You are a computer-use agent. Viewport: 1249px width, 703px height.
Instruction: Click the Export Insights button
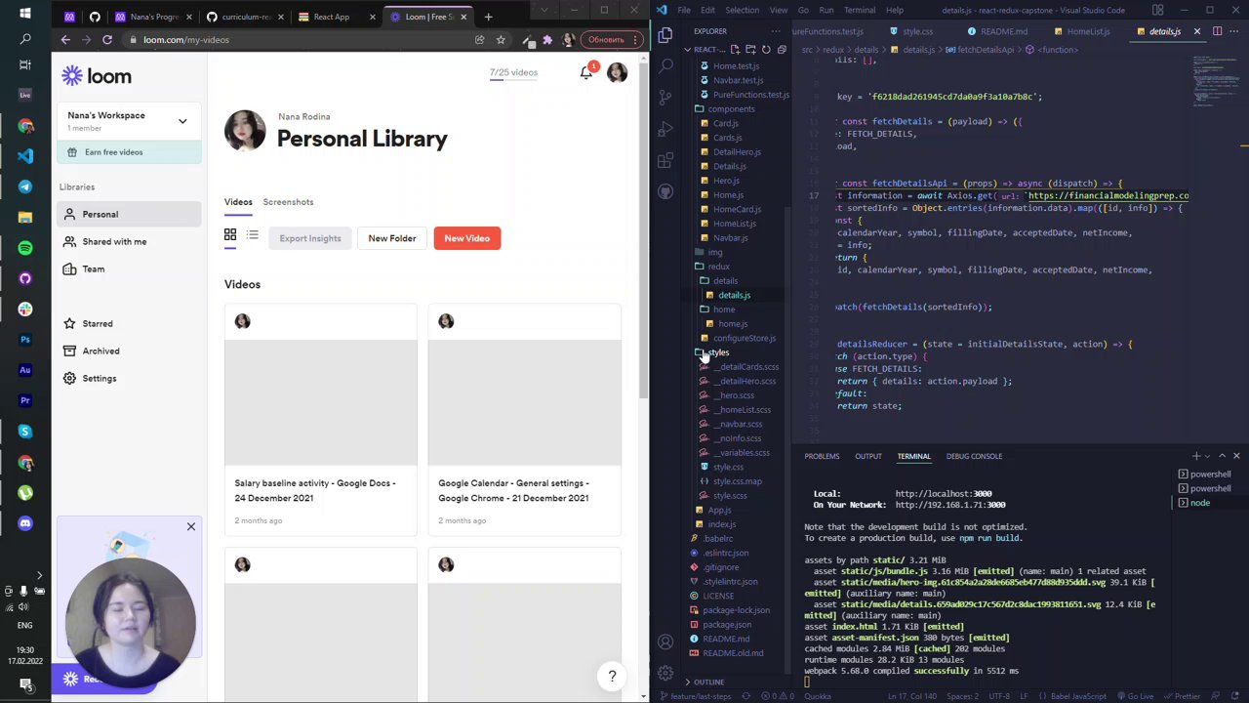(x=310, y=238)
